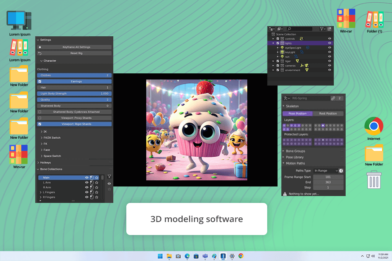Viewport: 392px width, 261px height.
Task: Click the outliner search field
Action: coord(299,29)
